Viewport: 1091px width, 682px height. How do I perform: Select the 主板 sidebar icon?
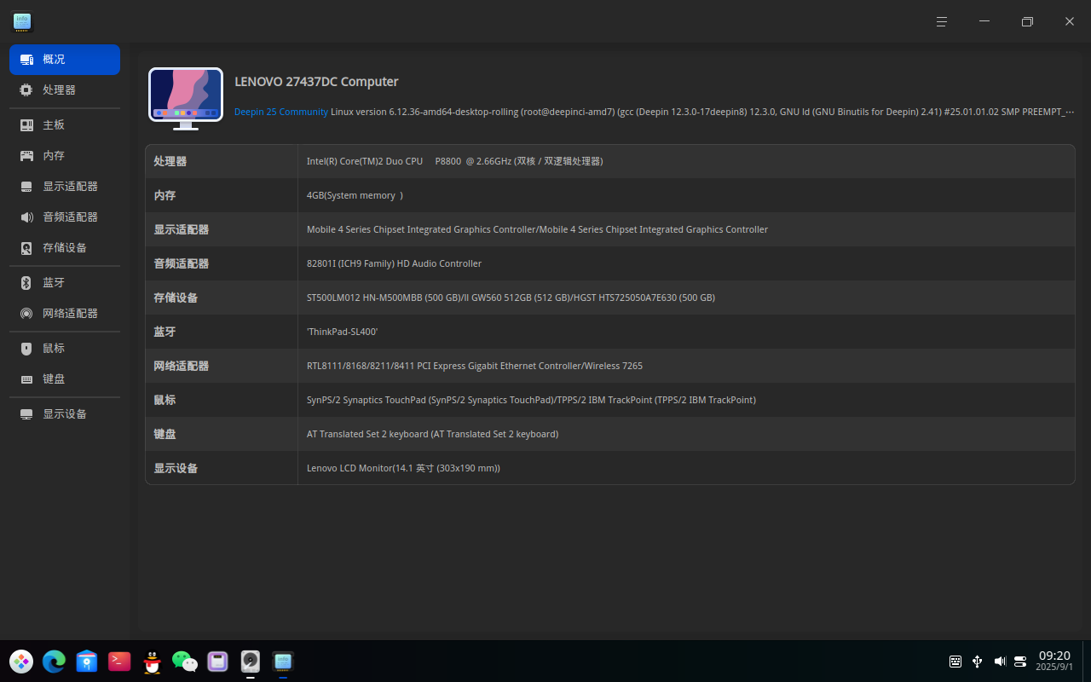pyautogui.click(x=26, y=125)
